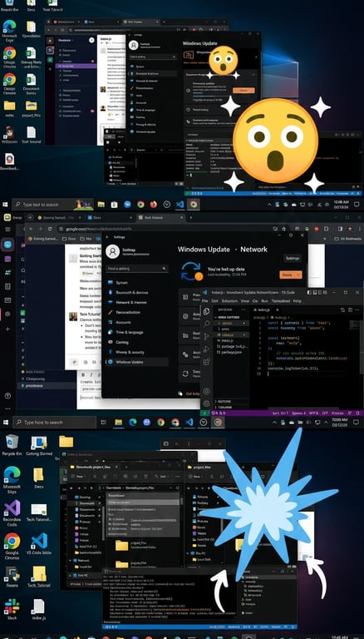Click the Recycle Bin icon on the bottom desktop
This screenshot has width=364, height=639.
12,442
